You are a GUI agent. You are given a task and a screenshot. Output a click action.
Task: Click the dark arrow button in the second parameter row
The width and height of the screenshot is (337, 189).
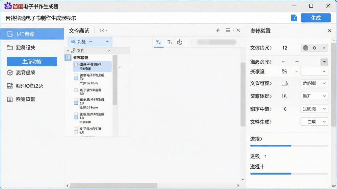click(x=324, y=62)
